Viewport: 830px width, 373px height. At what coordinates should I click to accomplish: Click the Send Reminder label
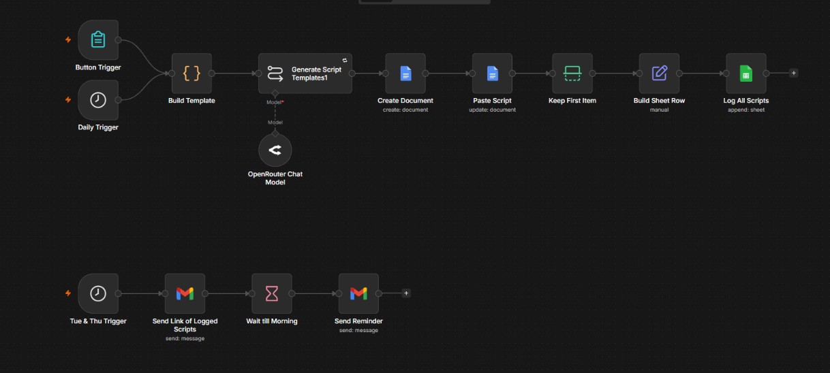click(358, 321)
